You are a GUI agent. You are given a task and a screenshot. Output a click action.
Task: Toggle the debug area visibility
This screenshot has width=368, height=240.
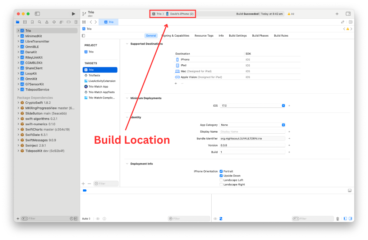(x=350, y=190)
